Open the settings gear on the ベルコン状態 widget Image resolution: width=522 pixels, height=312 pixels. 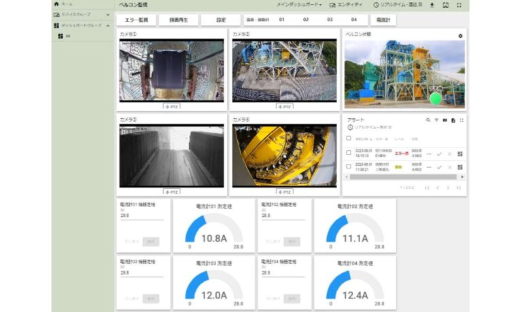(x=460, y=36)
